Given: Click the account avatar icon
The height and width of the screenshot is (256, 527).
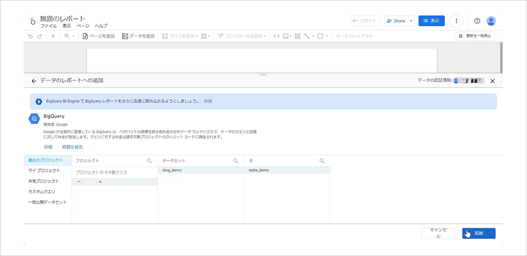Looking at the screenshot, I should (x=491, y=21).
